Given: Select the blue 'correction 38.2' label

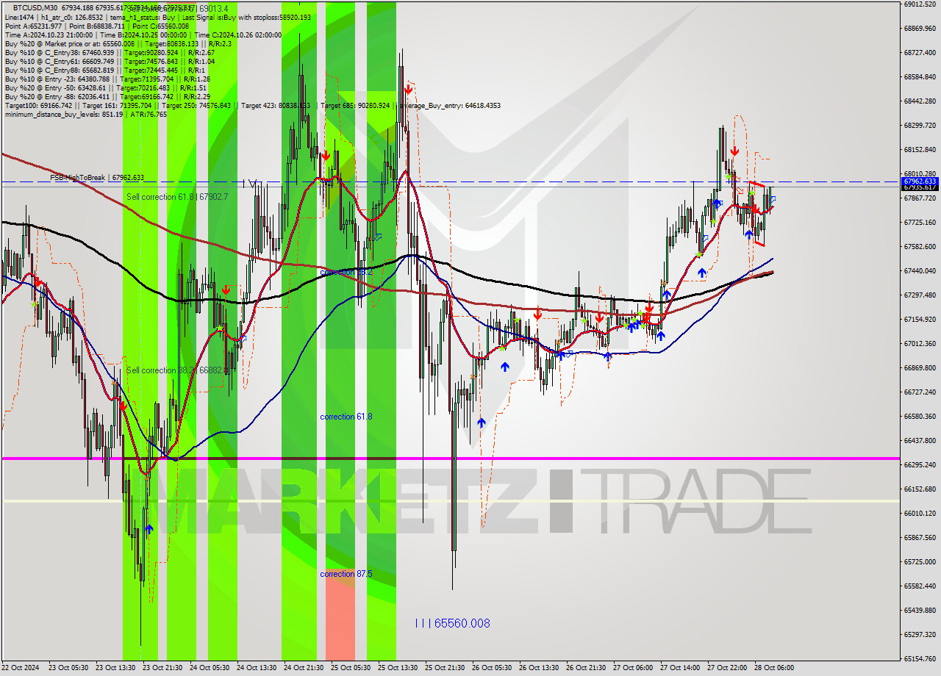Looking at the screenshot, I should (x=346, y=272).
